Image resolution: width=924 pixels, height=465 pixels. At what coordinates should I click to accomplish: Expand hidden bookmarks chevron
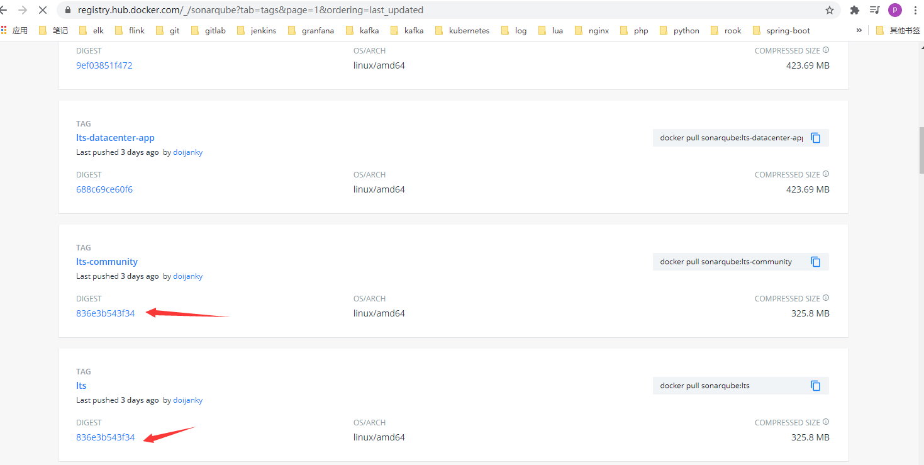(859, 30)
